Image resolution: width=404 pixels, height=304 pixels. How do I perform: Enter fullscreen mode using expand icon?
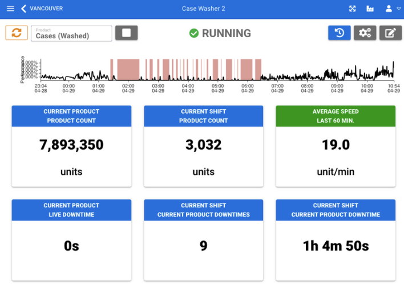click(x=353, y=9)
